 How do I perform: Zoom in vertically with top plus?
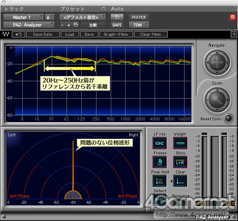pos(217,90)
